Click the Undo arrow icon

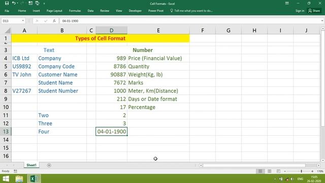pyautogui.click(x=14, y=3)
